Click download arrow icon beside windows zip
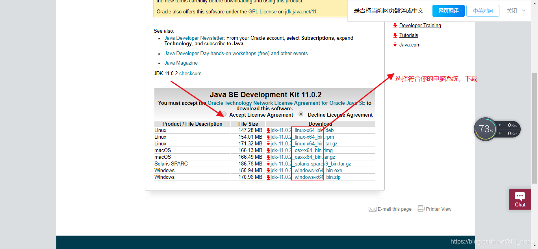 [268, 177]
